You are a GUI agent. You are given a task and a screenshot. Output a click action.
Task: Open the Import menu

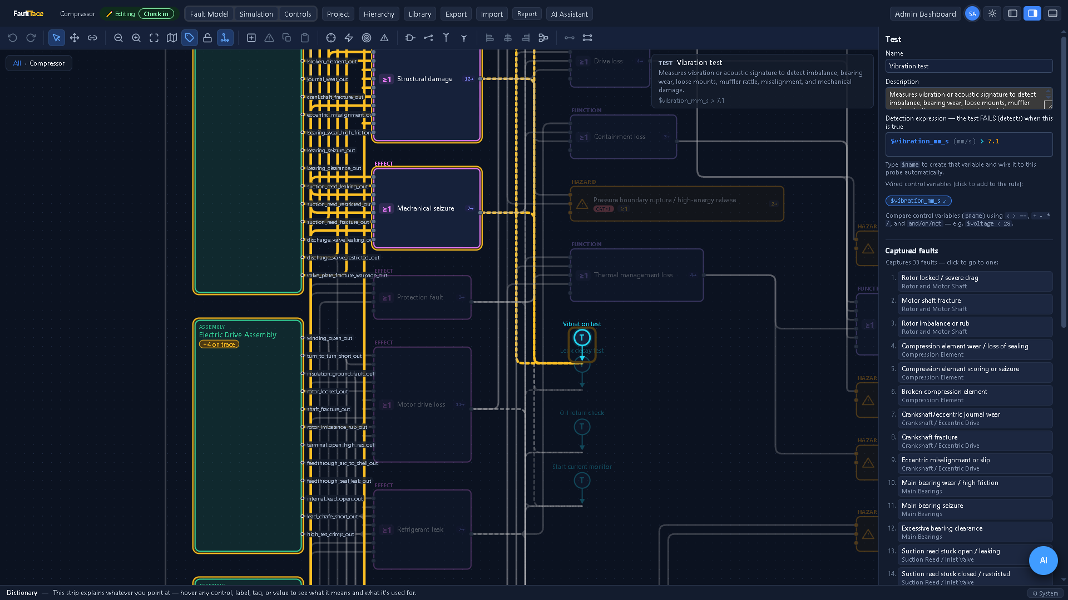click(x=492, y=14)
